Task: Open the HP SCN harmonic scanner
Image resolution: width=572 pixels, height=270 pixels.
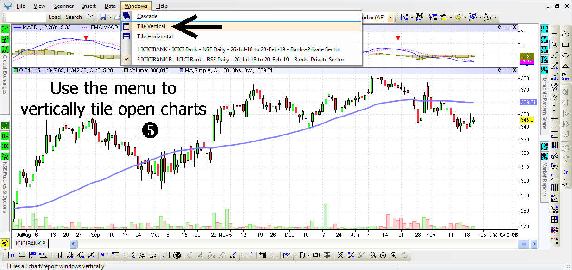Action: [x=545, y=70]
